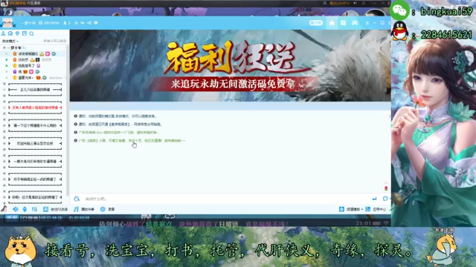The height and width of the screenshot is (267, 476).
Task: Open the red highlighted sub-channel
Action: (x=35, y=108)
